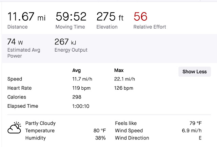This screenshot has width=217, height=147.
Task: Click the 275 ft elevation value
Action: tap(110, 17)
